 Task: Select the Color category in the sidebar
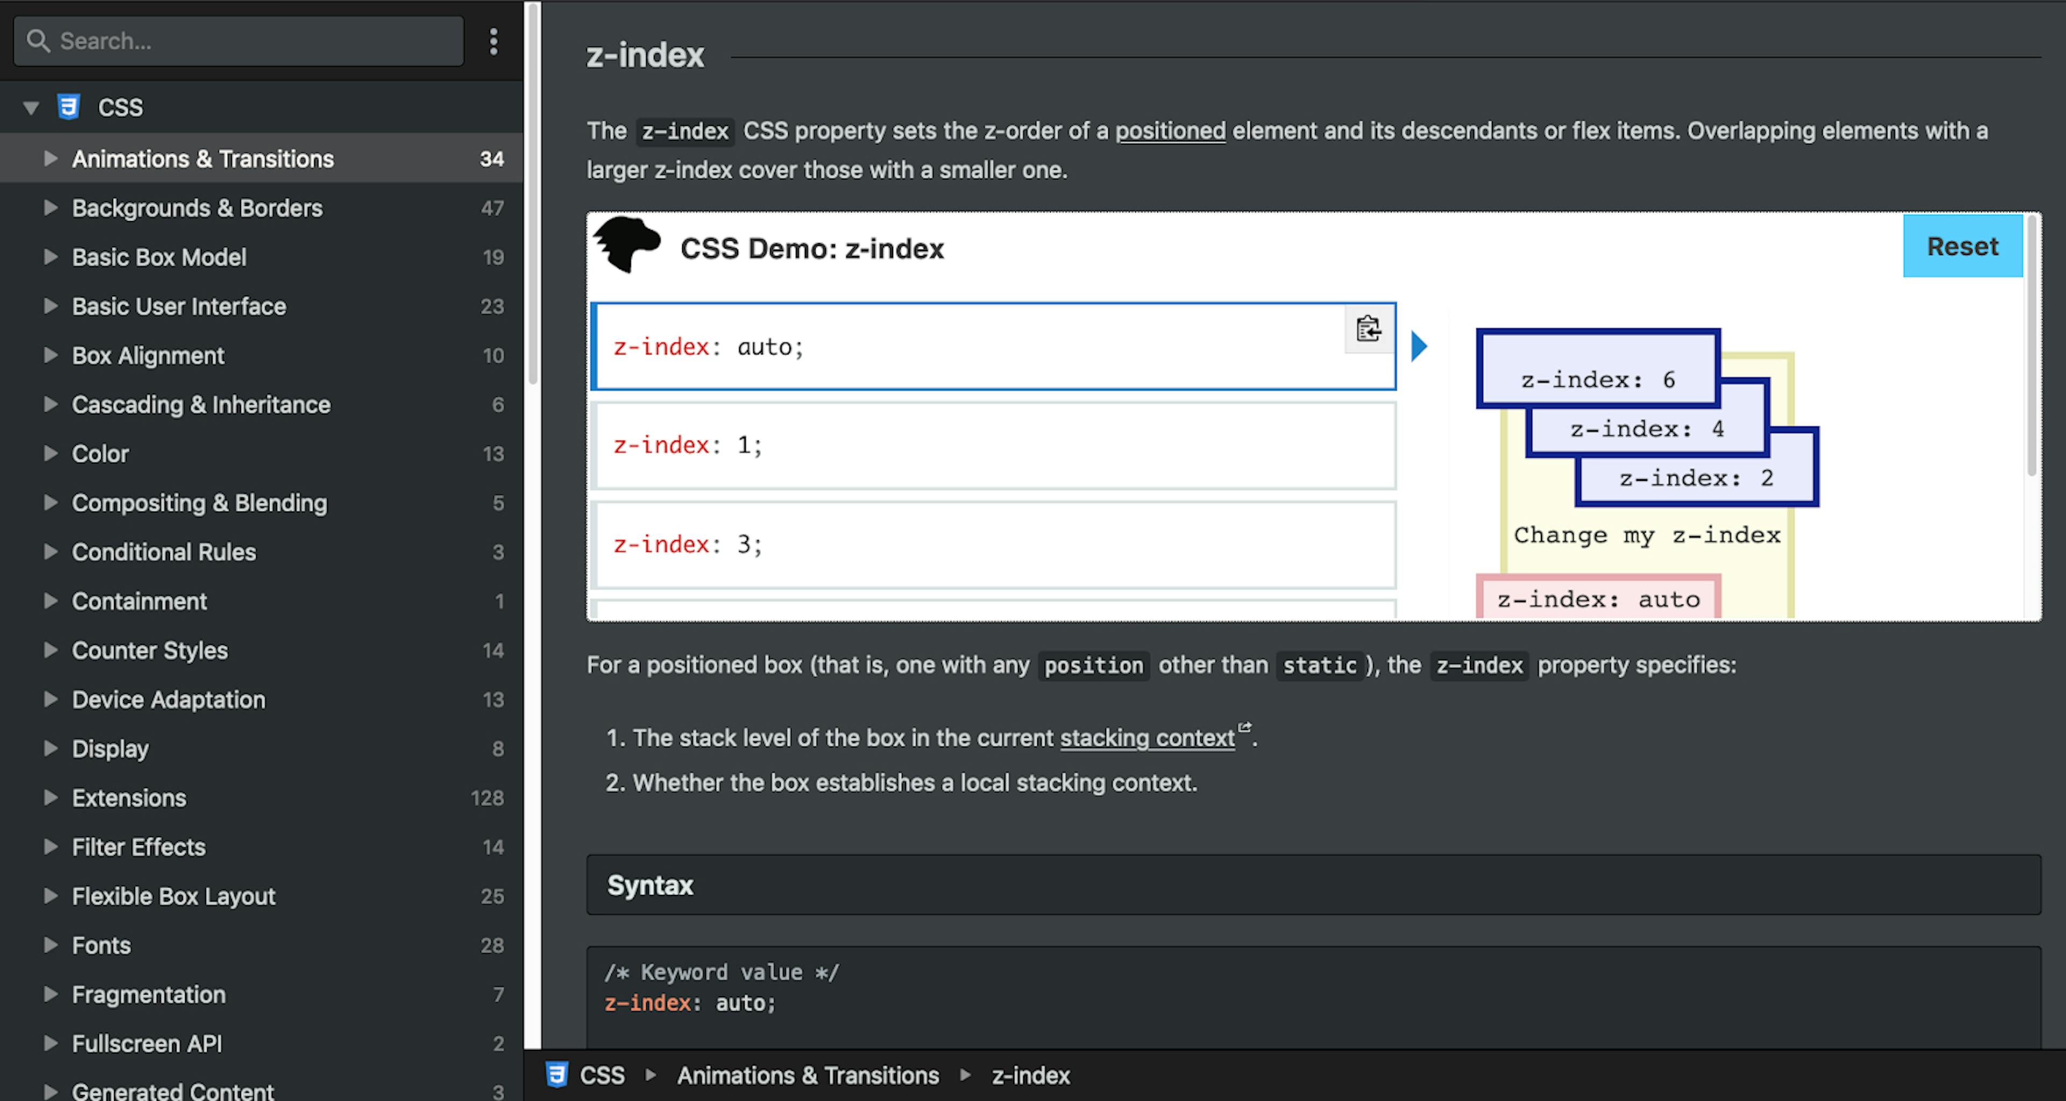[98, 453]
